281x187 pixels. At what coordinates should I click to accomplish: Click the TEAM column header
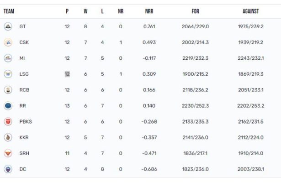[9, 11]
